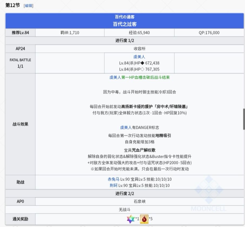Click the 诅咒状态(HP2000·5回合) description line
245x227 pixels.
click(x=140, y=163)
